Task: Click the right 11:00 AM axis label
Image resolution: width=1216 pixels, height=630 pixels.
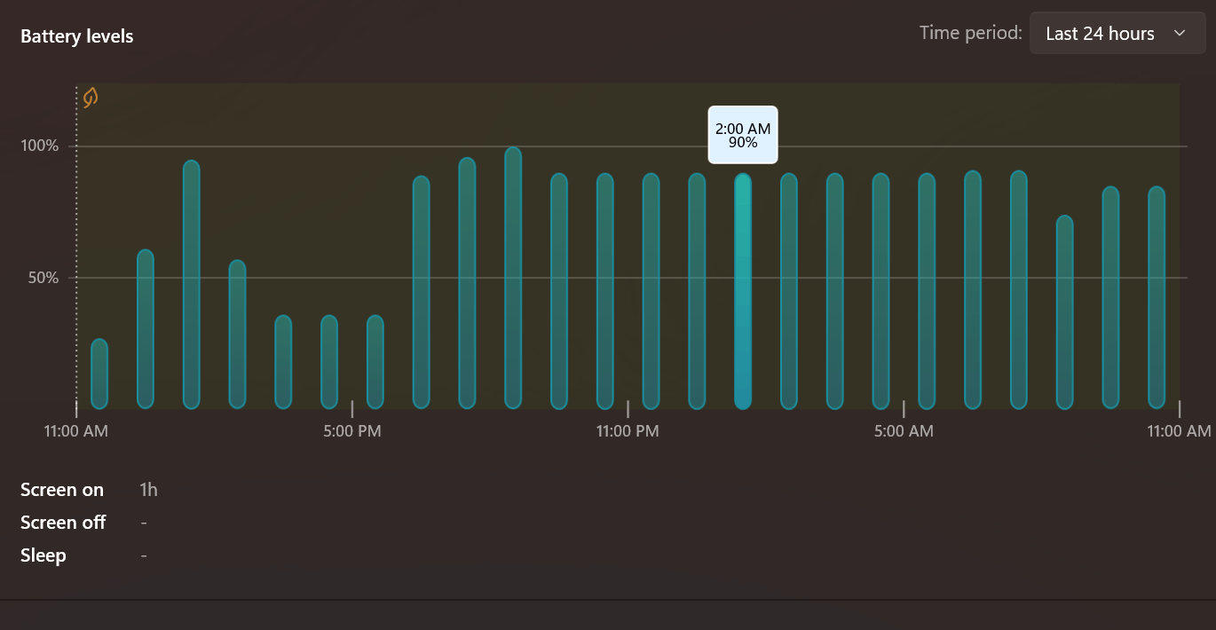Action: [x=1179, y=431]
